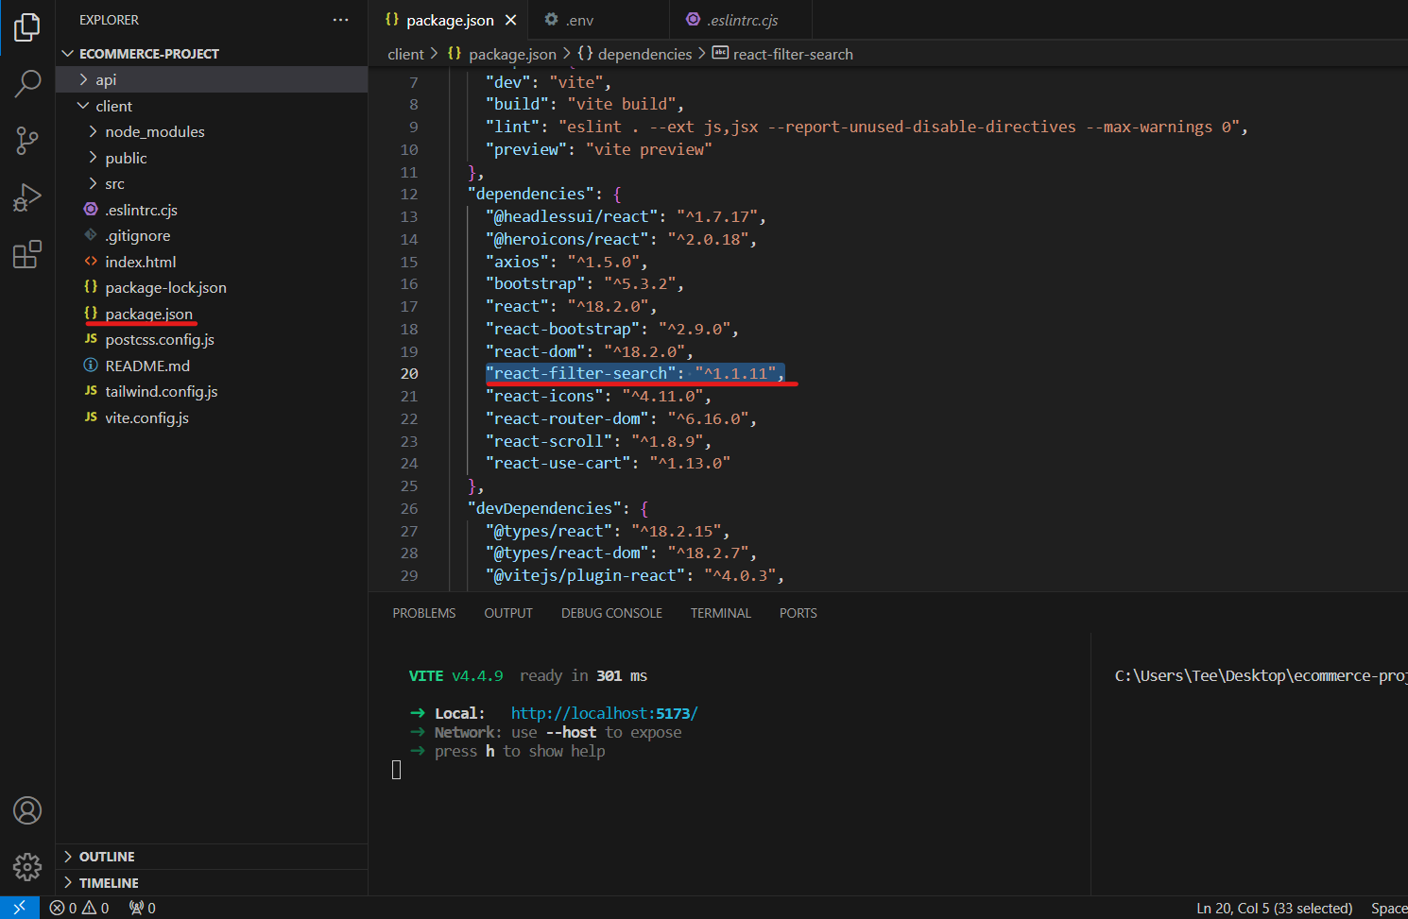
Task: Open the Accounts menu icon
Action: [x=26, y=810]
